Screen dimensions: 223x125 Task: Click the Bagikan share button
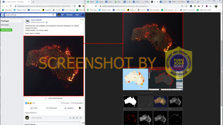[69, 108]
